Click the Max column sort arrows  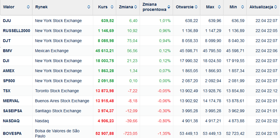pos(219,7)
